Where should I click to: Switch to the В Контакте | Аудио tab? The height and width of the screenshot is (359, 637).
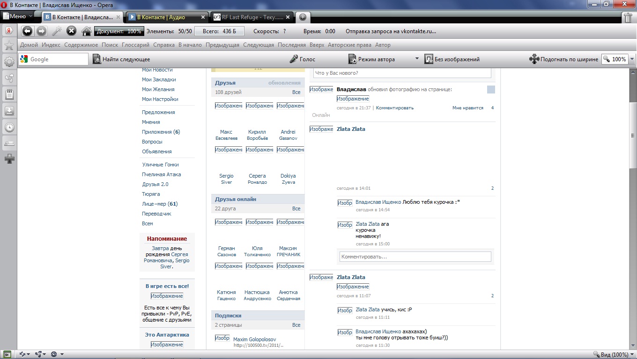(167, 17)
